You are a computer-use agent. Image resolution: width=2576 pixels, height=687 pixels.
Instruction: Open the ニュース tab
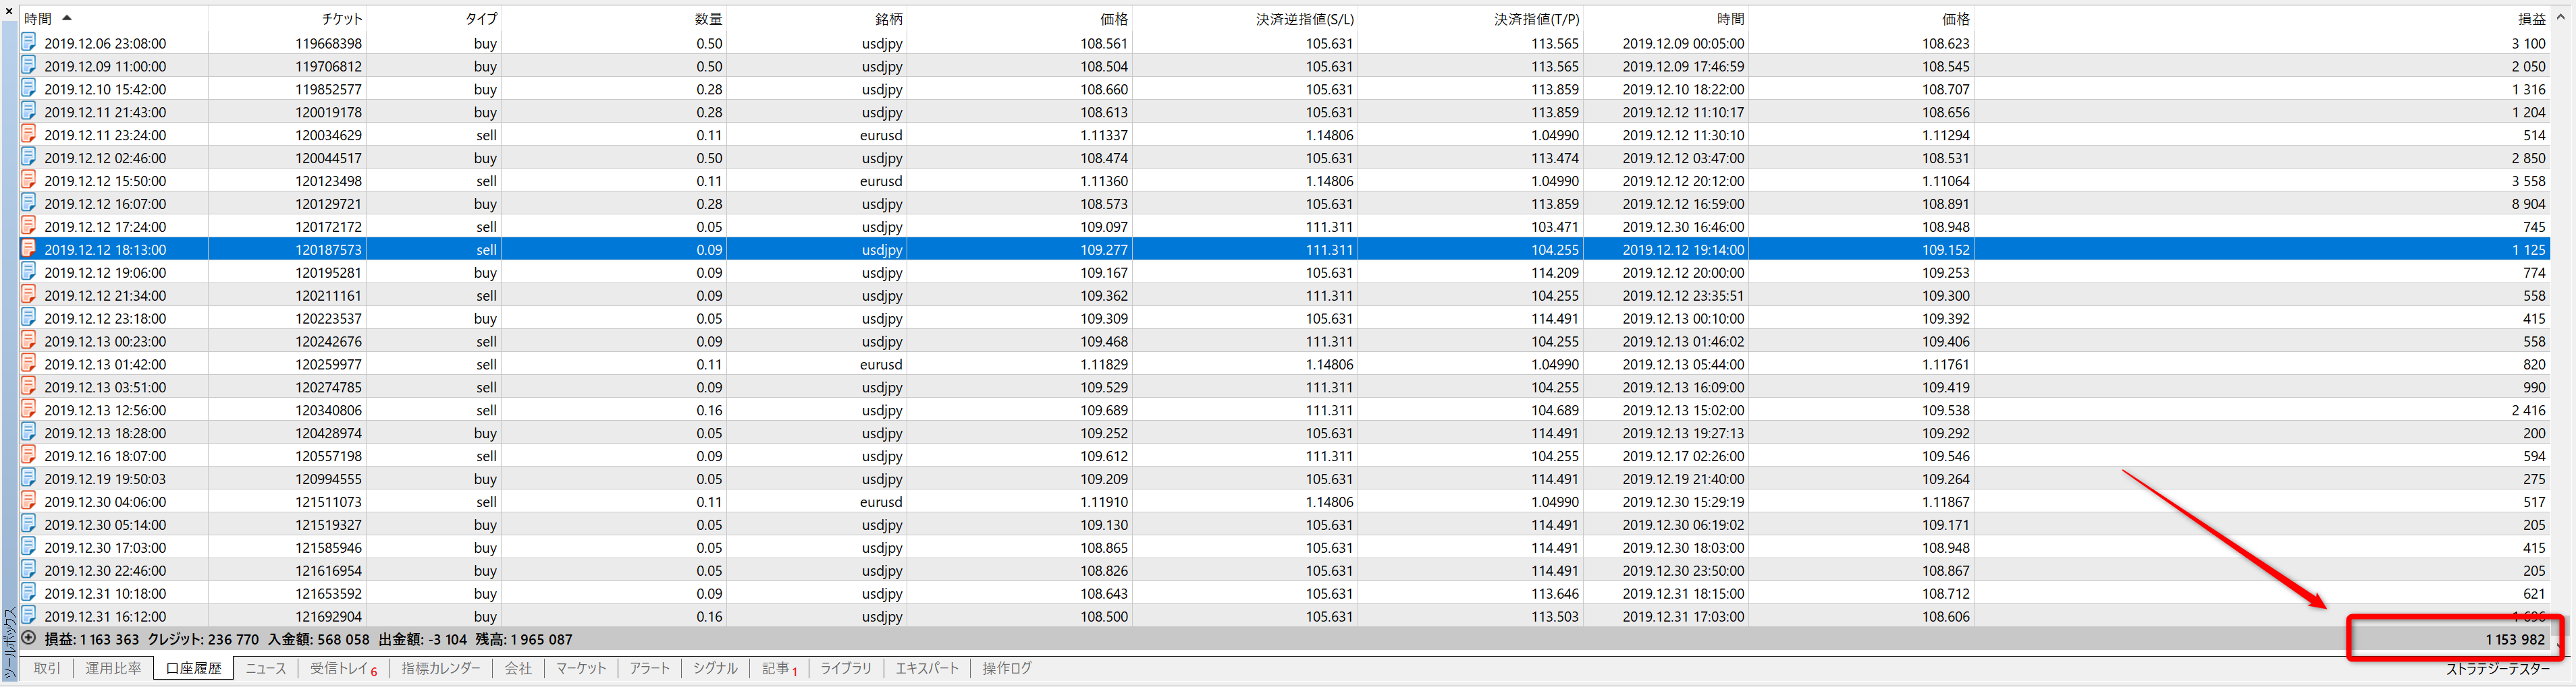pos(266,668)
